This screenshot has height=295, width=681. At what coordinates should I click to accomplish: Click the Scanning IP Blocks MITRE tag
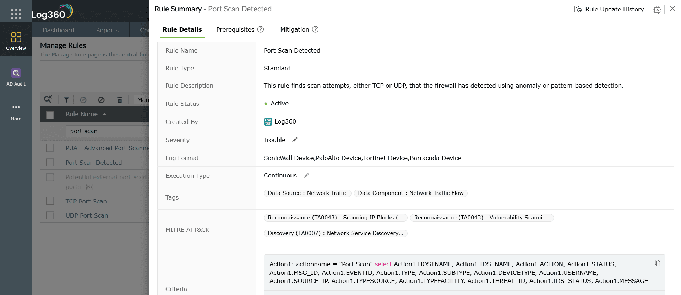(x=335, y=218)
